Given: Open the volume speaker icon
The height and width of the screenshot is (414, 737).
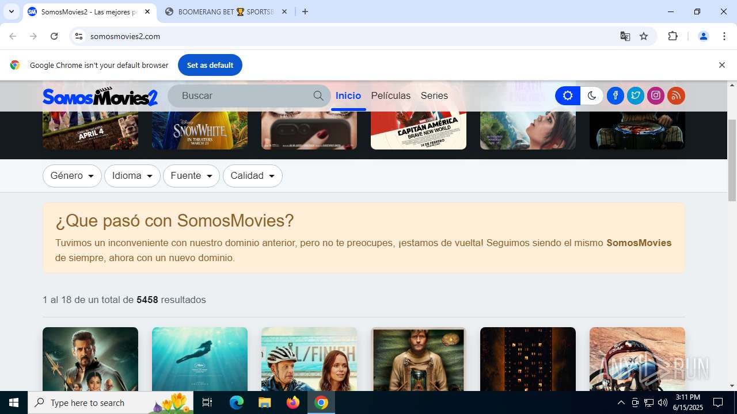Looking at the screenshot, I should [663, 402].
